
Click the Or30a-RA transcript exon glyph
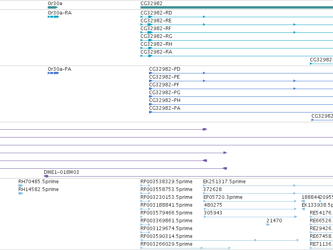(x=53, y=17)
